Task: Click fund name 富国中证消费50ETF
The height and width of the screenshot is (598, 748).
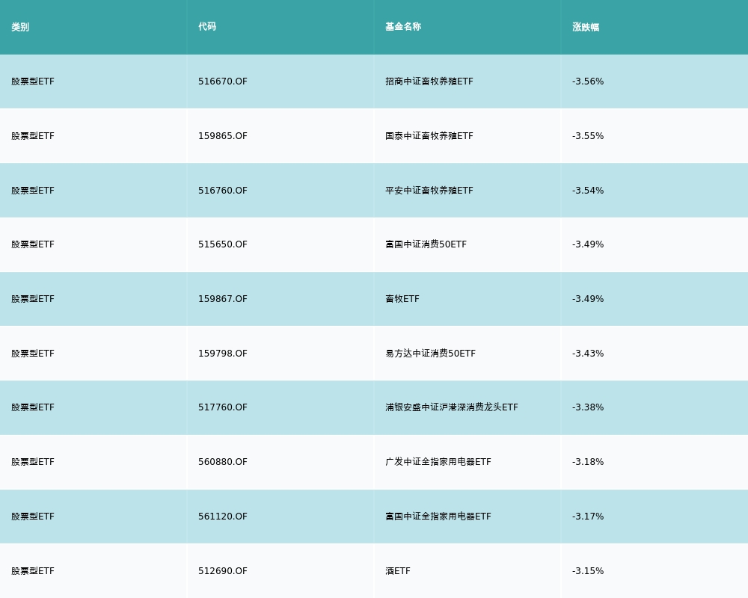Action: click(426, 244)
